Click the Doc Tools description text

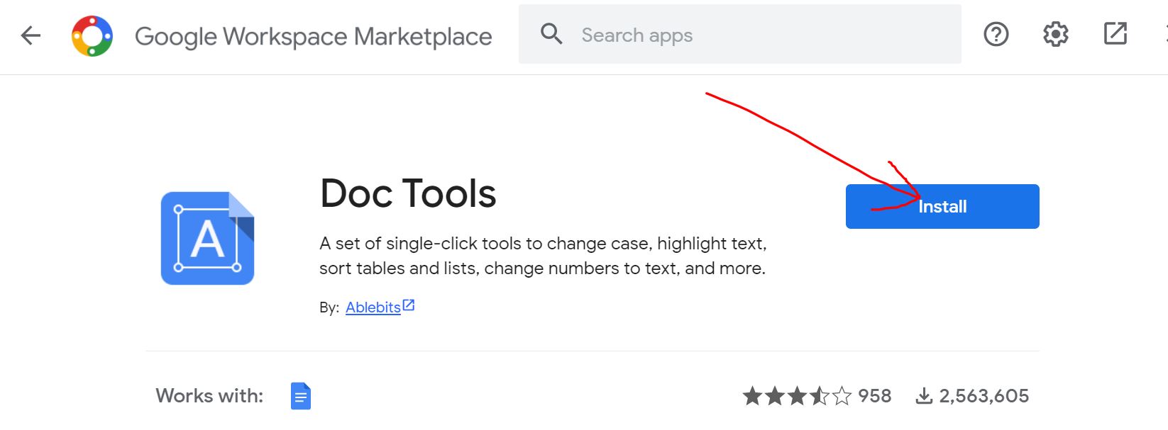click(x=543, y=256)
